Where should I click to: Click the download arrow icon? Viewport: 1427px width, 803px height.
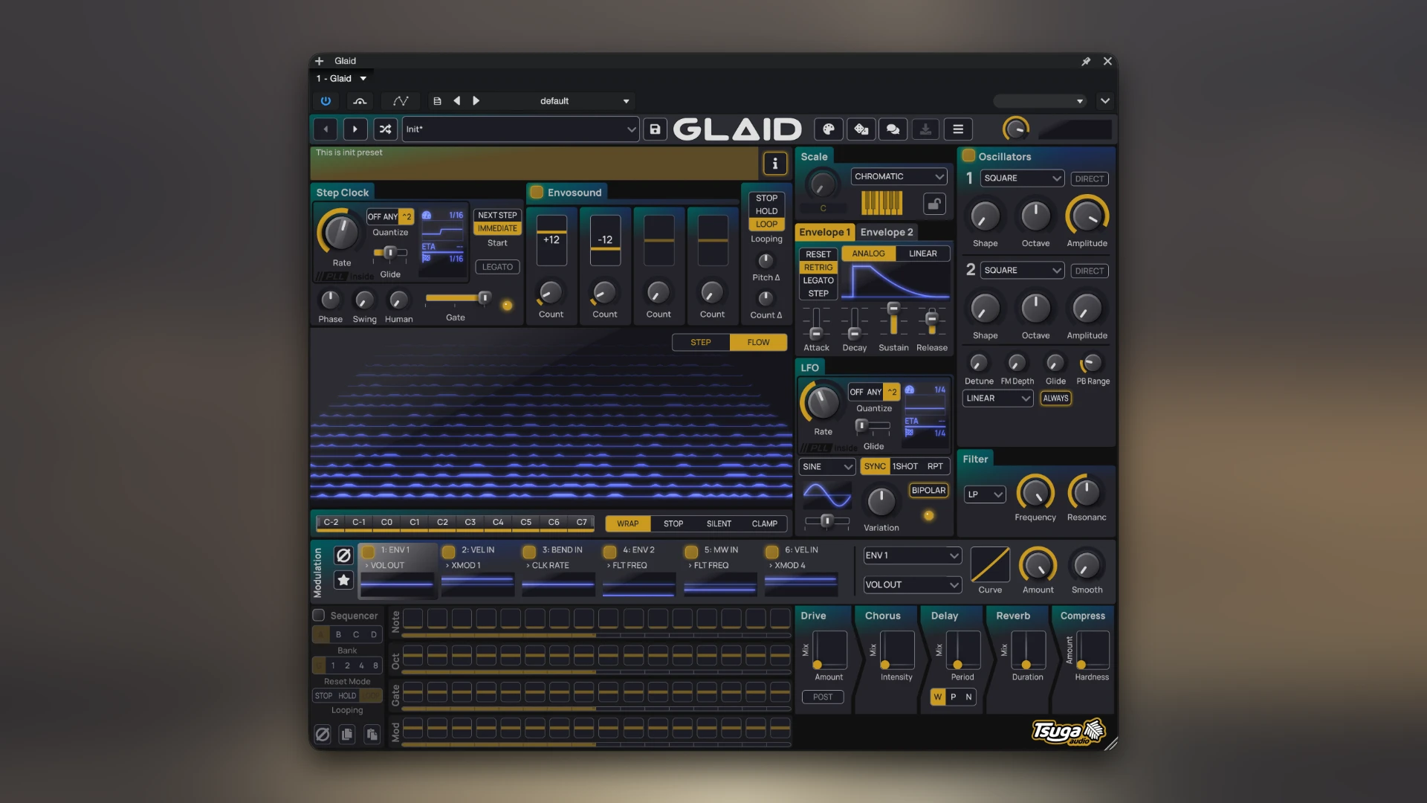tap(925, 129)
